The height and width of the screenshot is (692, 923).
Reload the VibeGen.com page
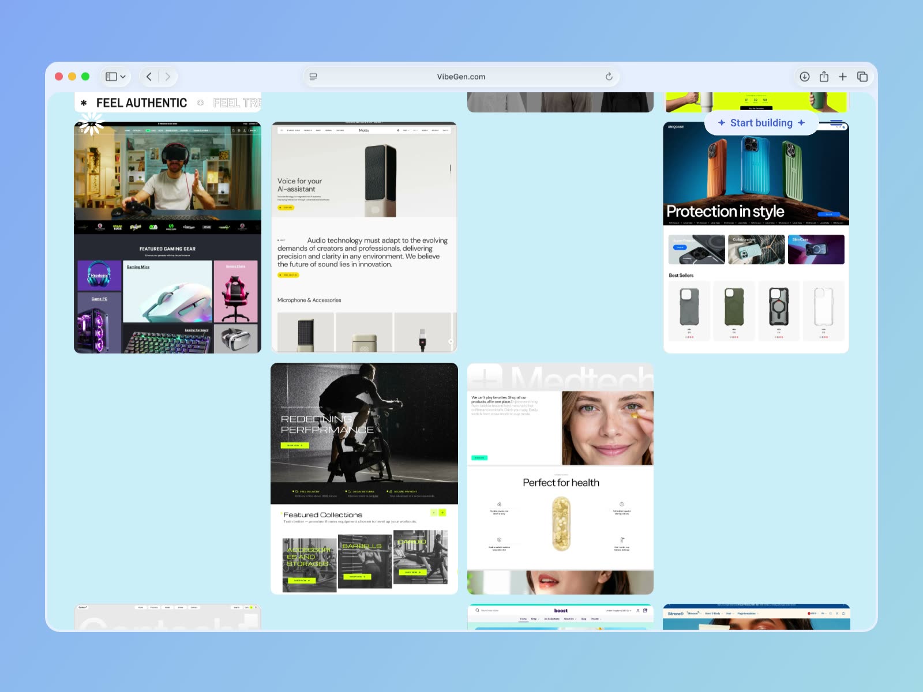pos(609,77)
